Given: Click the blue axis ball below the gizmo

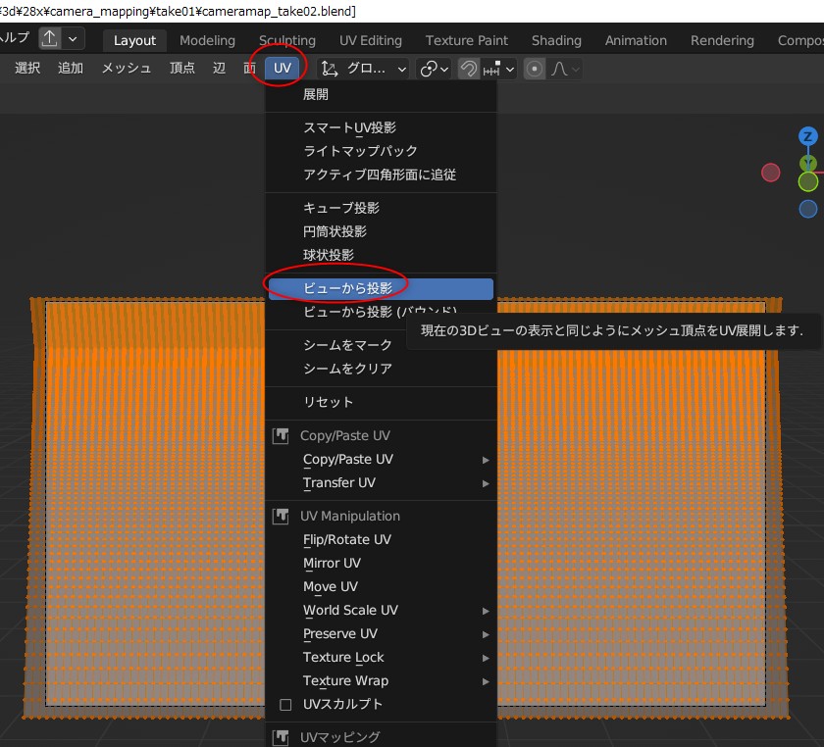Looking at the screenshot, I should click(x=807, y=208).
